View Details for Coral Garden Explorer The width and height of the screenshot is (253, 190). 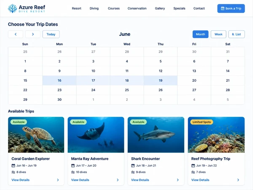click(21, 180)
